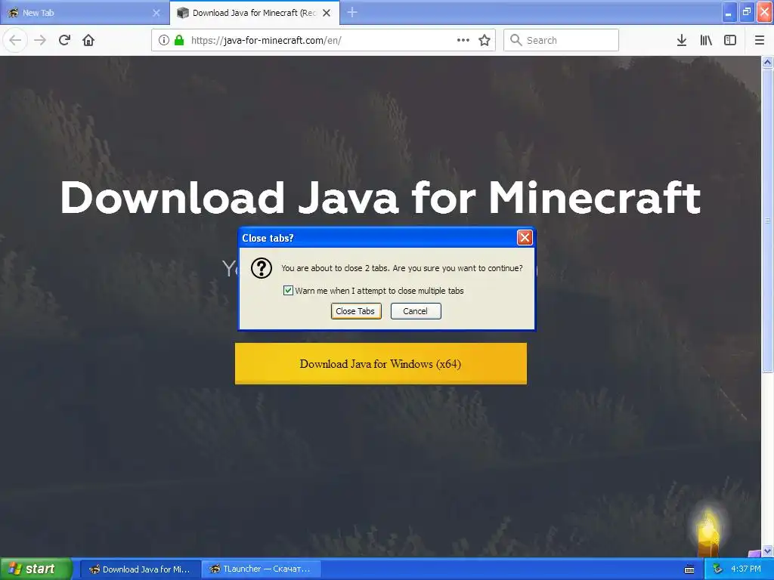Open page actions three-dot menu
774x580 pixels.
(463, 40)
